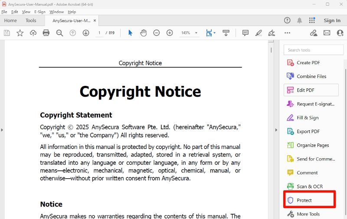Click the Search tools field
347x219 pixels.
(x=313, y=50)
